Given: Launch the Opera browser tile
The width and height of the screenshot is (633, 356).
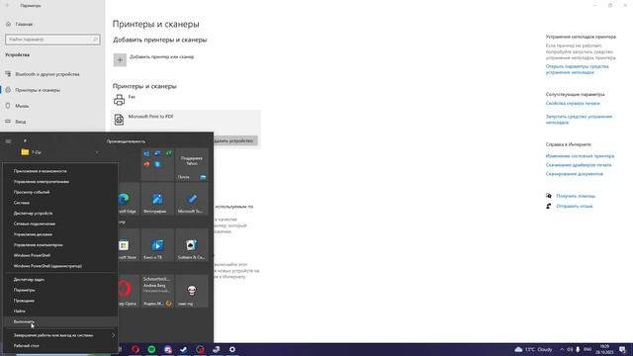Looking at the screenshot, I should click(x=129, y=291).
